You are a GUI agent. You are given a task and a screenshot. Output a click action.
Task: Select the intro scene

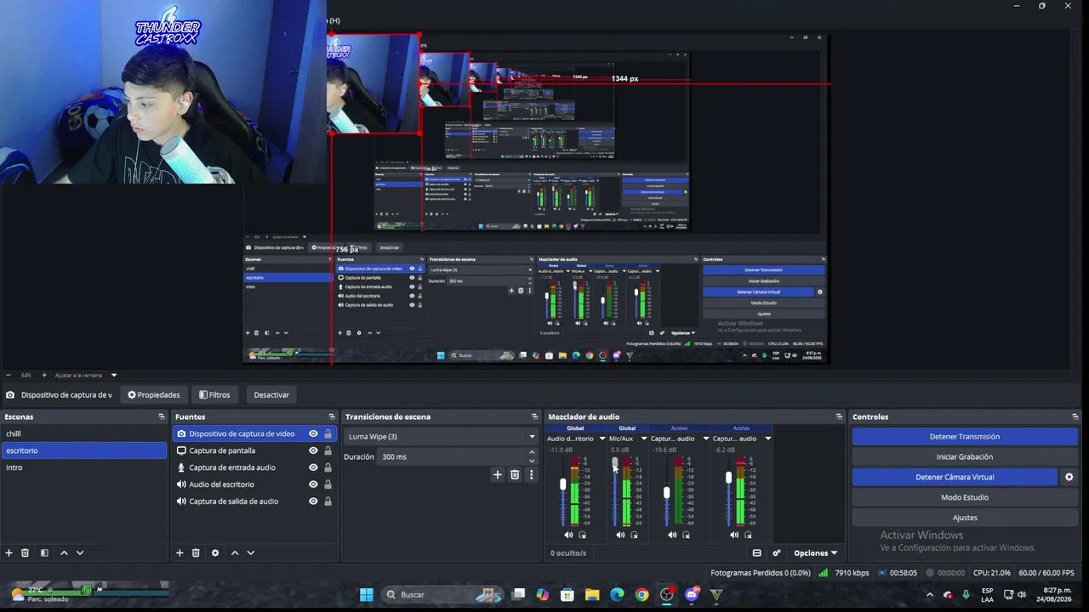84,467
